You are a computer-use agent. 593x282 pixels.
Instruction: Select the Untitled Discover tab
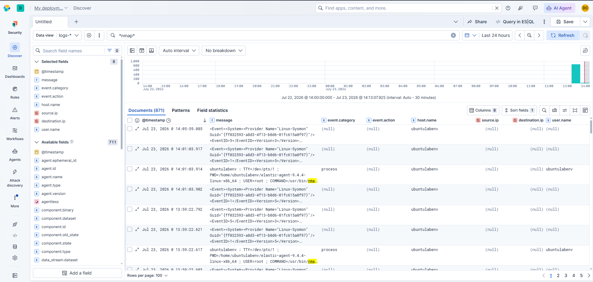point(50,22)
